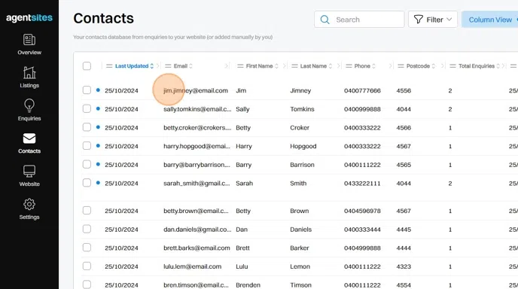Sort by Phone column

(x=373, y=66)
